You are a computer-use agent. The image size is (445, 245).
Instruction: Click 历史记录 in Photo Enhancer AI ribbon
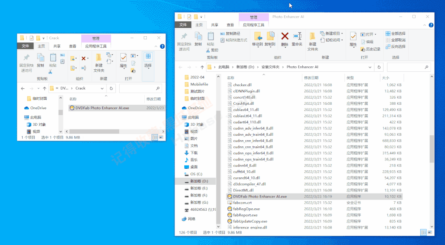tap(370, 49)
